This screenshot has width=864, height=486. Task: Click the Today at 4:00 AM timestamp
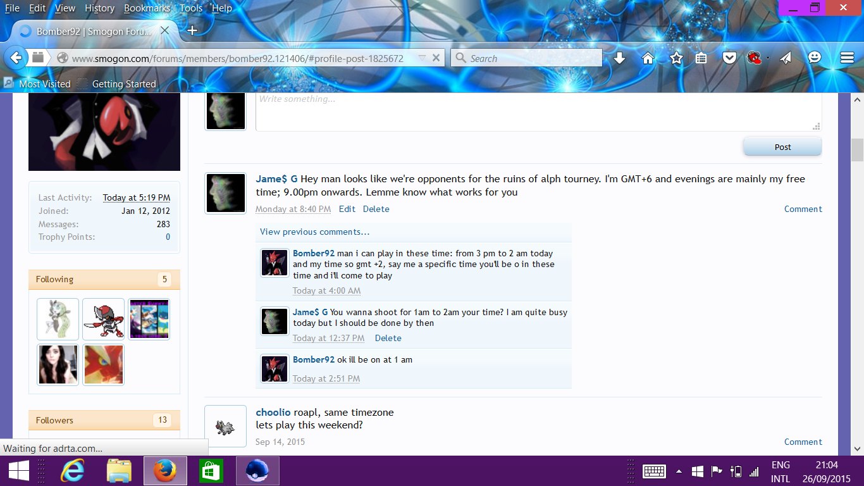click(326, 290)
